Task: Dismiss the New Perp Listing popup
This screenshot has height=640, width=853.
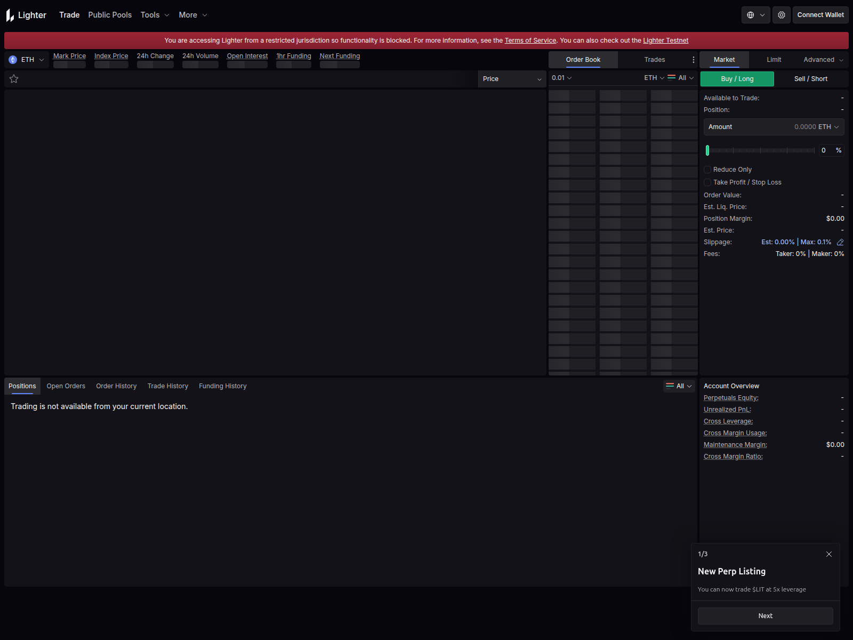Action: [829, 554]
